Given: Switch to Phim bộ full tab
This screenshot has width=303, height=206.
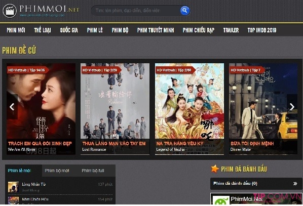Looking at the screenshot, I should [93, 171].
